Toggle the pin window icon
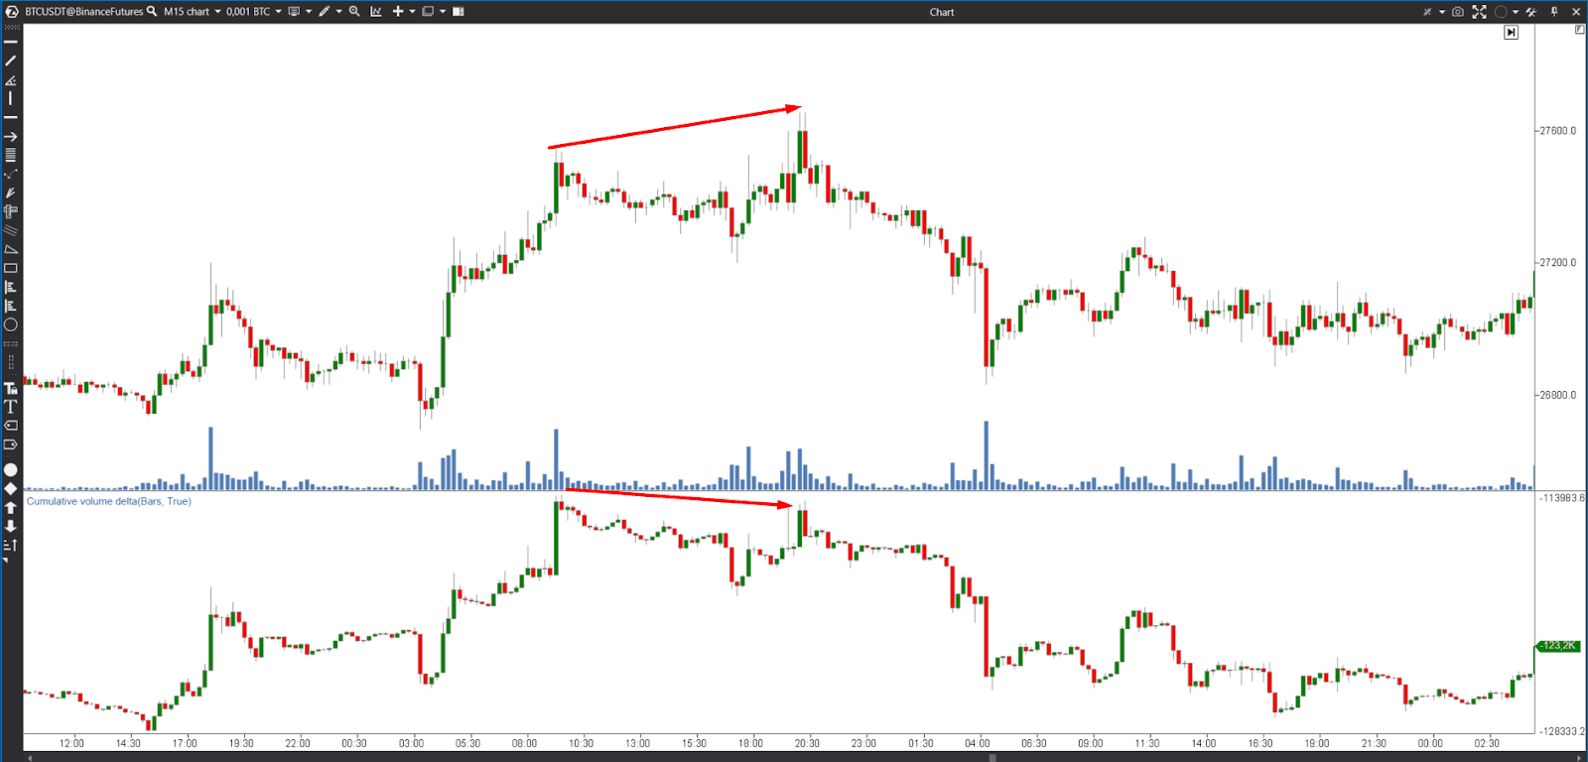Image resolution: width=1588 pixels, height=762 pixels. pyautogui.click(x=1554, y=12)
